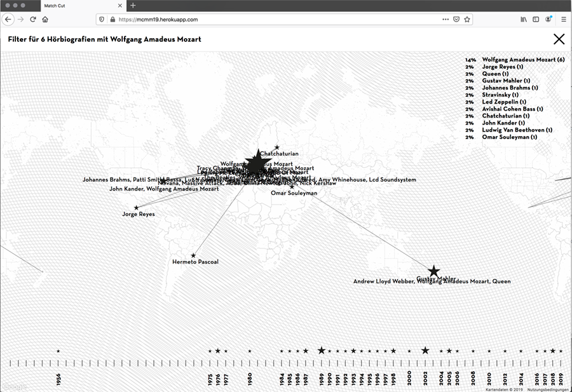
Task: Open the browser library icon
Action: click(524, 19)
